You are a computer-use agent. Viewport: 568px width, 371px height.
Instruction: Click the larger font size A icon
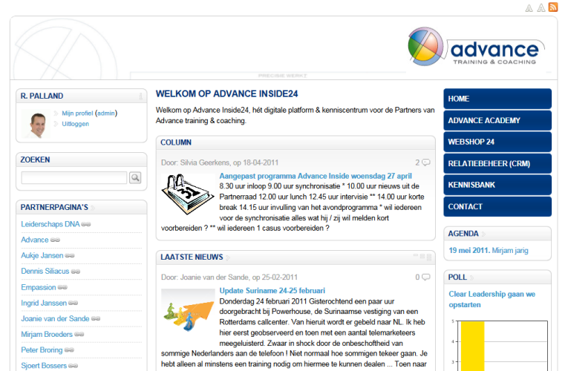541,7
